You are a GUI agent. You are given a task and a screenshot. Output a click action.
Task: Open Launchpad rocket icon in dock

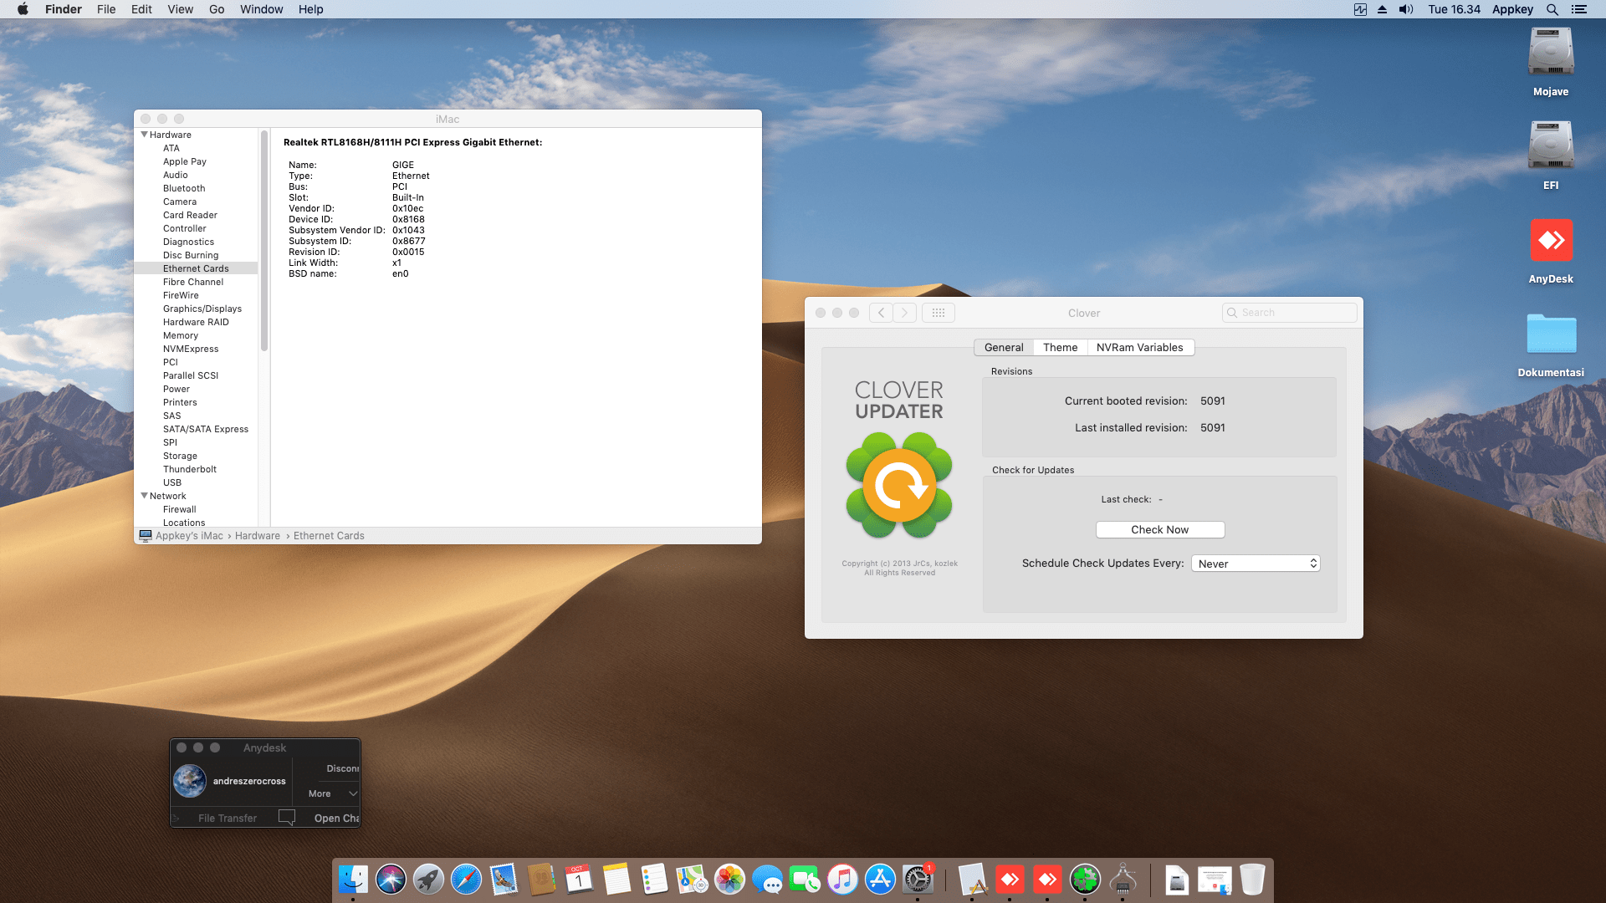point(428,880)
